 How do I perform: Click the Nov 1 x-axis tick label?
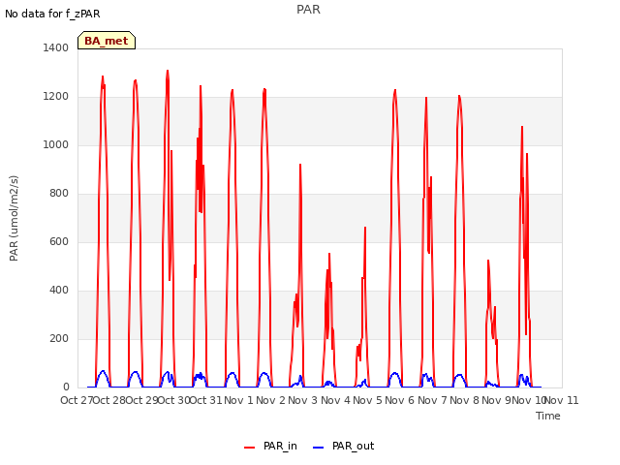click(238, 400)
